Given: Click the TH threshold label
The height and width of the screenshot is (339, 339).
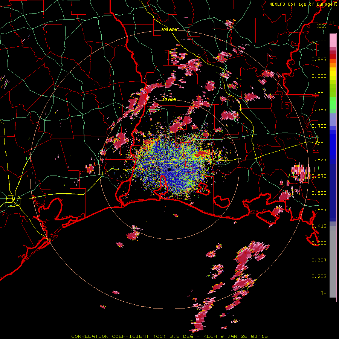Looking at the screenshot, I should coord(324,293).
